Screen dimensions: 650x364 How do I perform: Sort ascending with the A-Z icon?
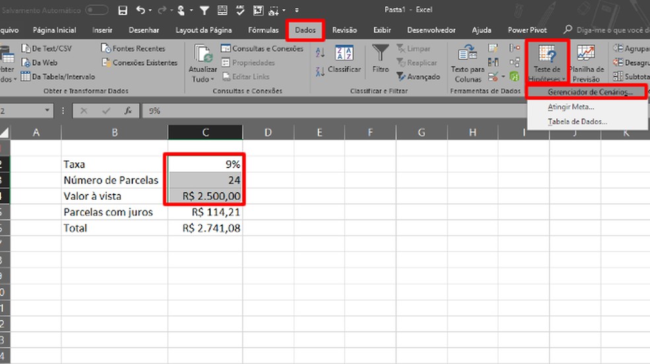pyautogui.click(x=320, y=53)
